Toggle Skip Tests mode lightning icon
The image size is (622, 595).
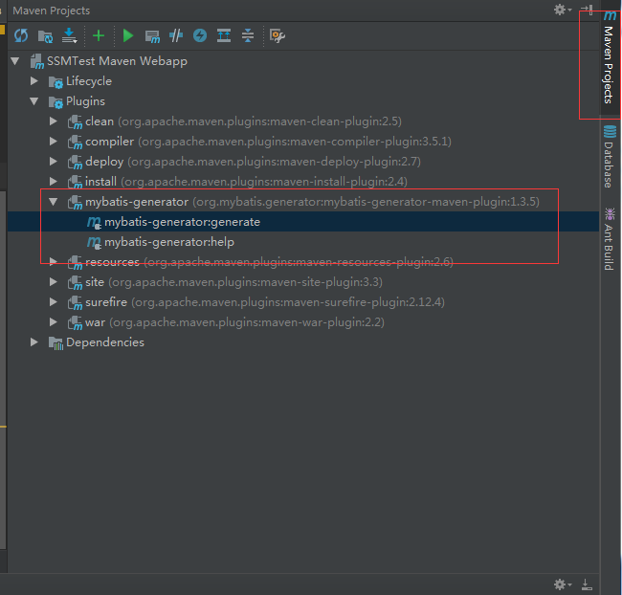(x=200, y=35)
